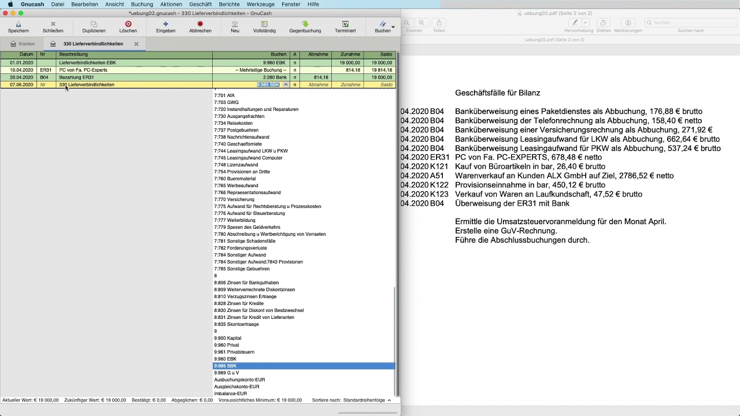Choose 7:701 AfA from list
Image resolution: width=740 pixels, height=416 pixels.
[304, 95]
